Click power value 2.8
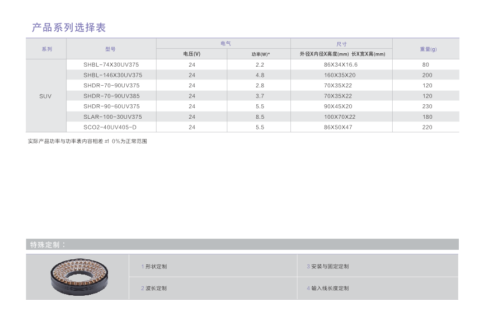This screenshot has height=321, width=484. point(260,85)
